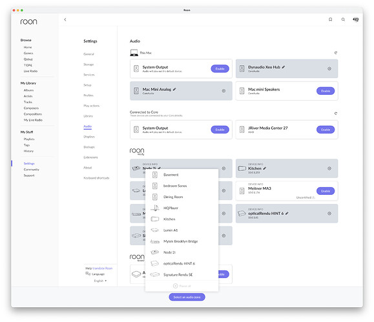Select Lumin A1 zone
Image resolution: width=374 pixels, height=322 pixels.
coord(182,230)
